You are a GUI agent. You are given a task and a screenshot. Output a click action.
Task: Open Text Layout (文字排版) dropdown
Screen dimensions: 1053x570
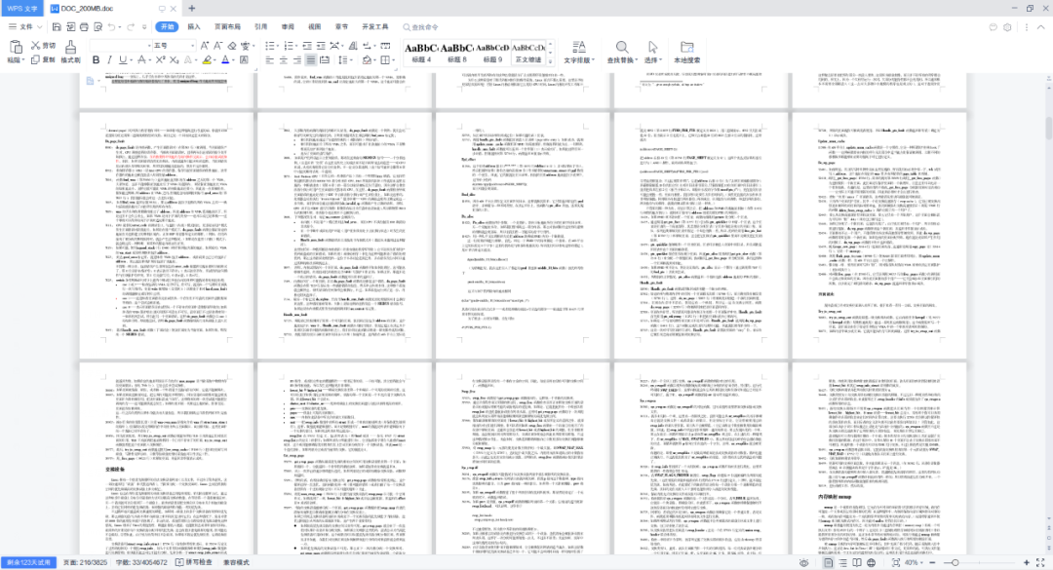pyautogui.click(x=579, y=59)
